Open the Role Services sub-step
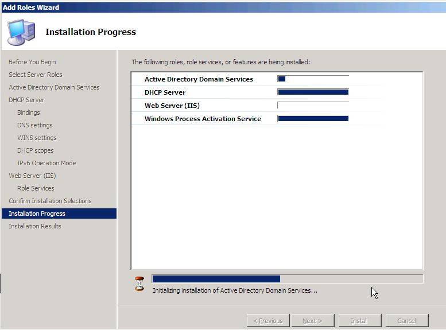Image resolution: width=446 pixels, height=330 pixels. [36, 188]
